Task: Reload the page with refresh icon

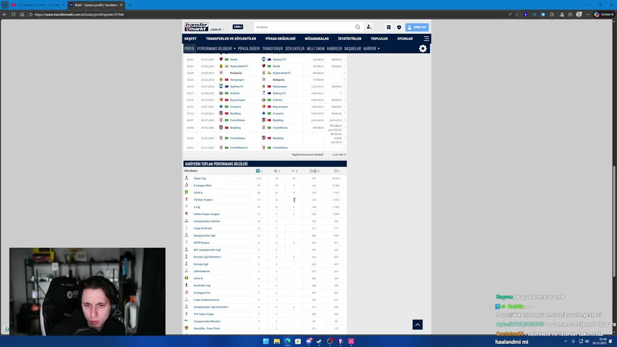Action: coord(13,14)
